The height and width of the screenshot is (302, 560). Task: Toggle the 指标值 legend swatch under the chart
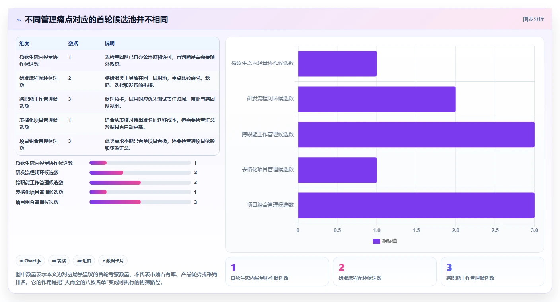click(376, 241)
